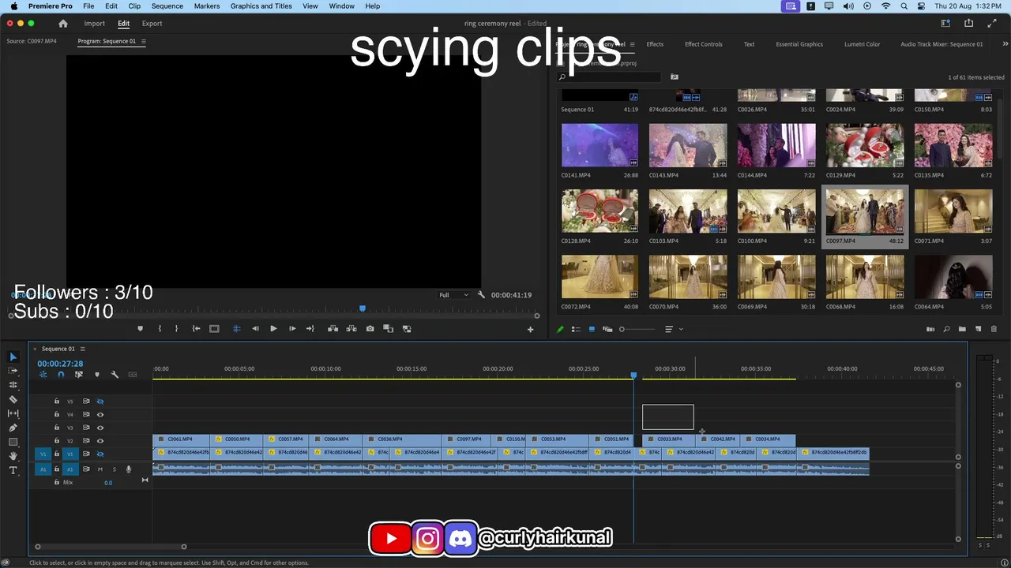The width and height of the screenshot is (1011, 568).
Task: Click the Extract button in Program monitor
Action: click(351, 329)
